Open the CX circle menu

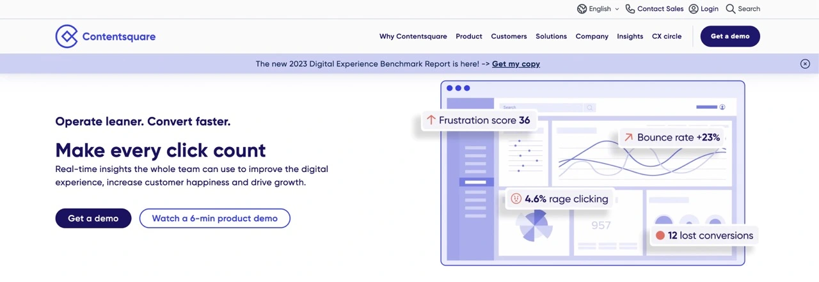(x=667, y=36)
